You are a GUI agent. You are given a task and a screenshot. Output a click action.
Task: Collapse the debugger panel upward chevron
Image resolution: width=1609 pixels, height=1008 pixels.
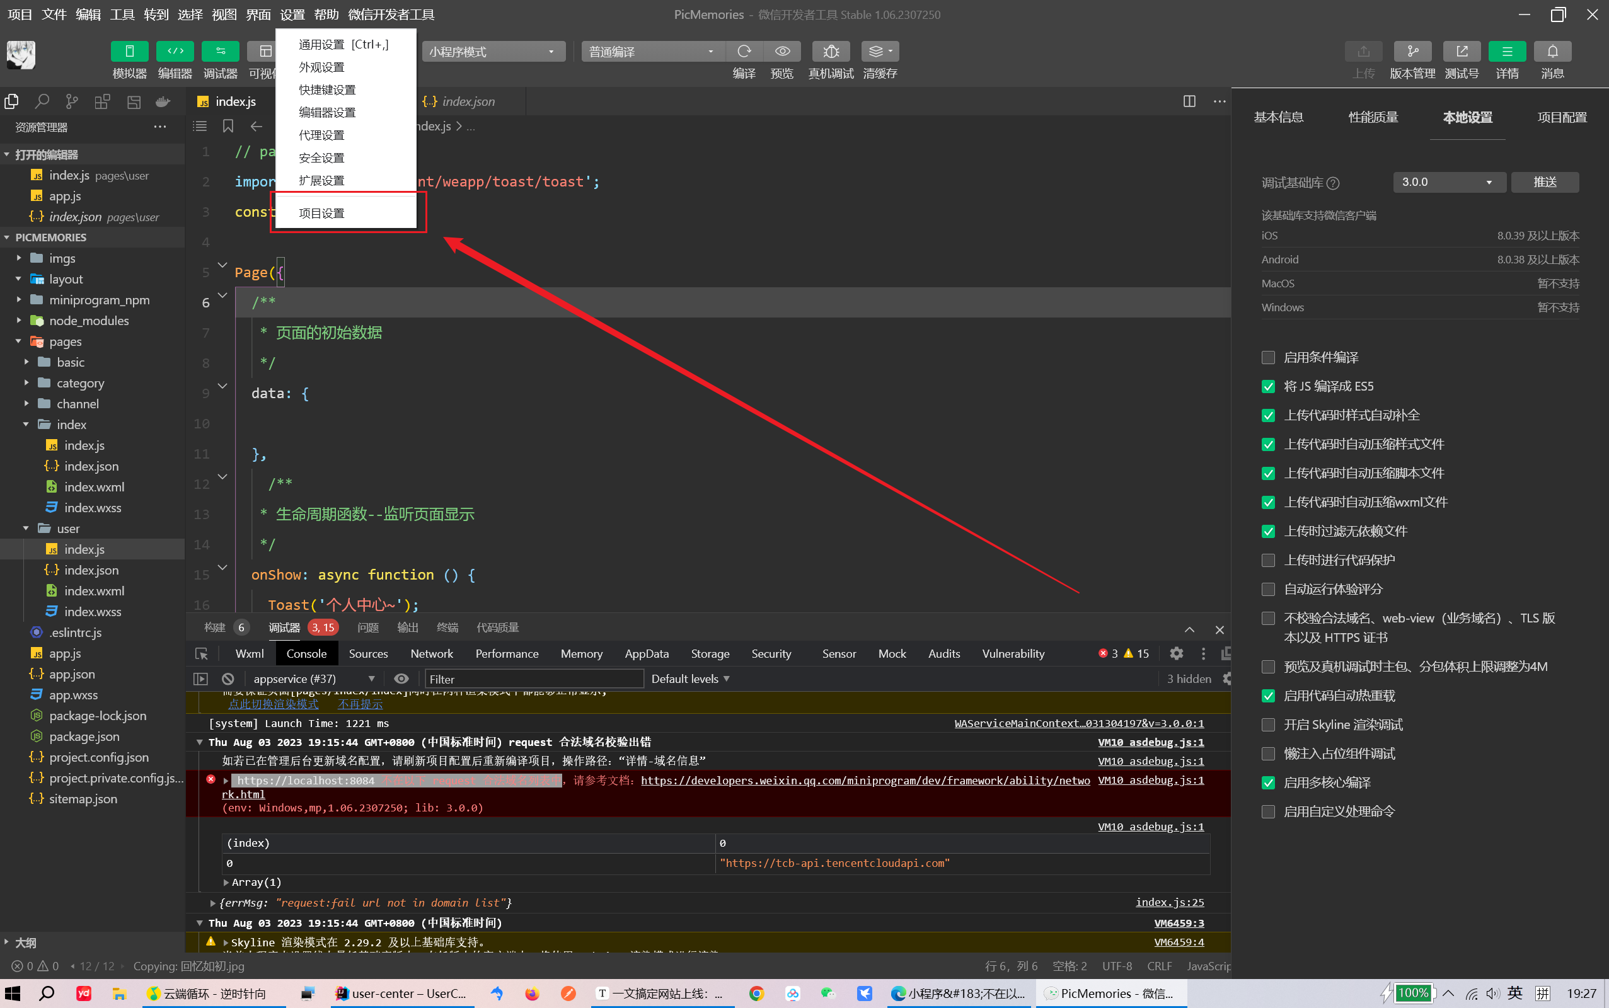pyautogui.click(x=1189, y=629)
